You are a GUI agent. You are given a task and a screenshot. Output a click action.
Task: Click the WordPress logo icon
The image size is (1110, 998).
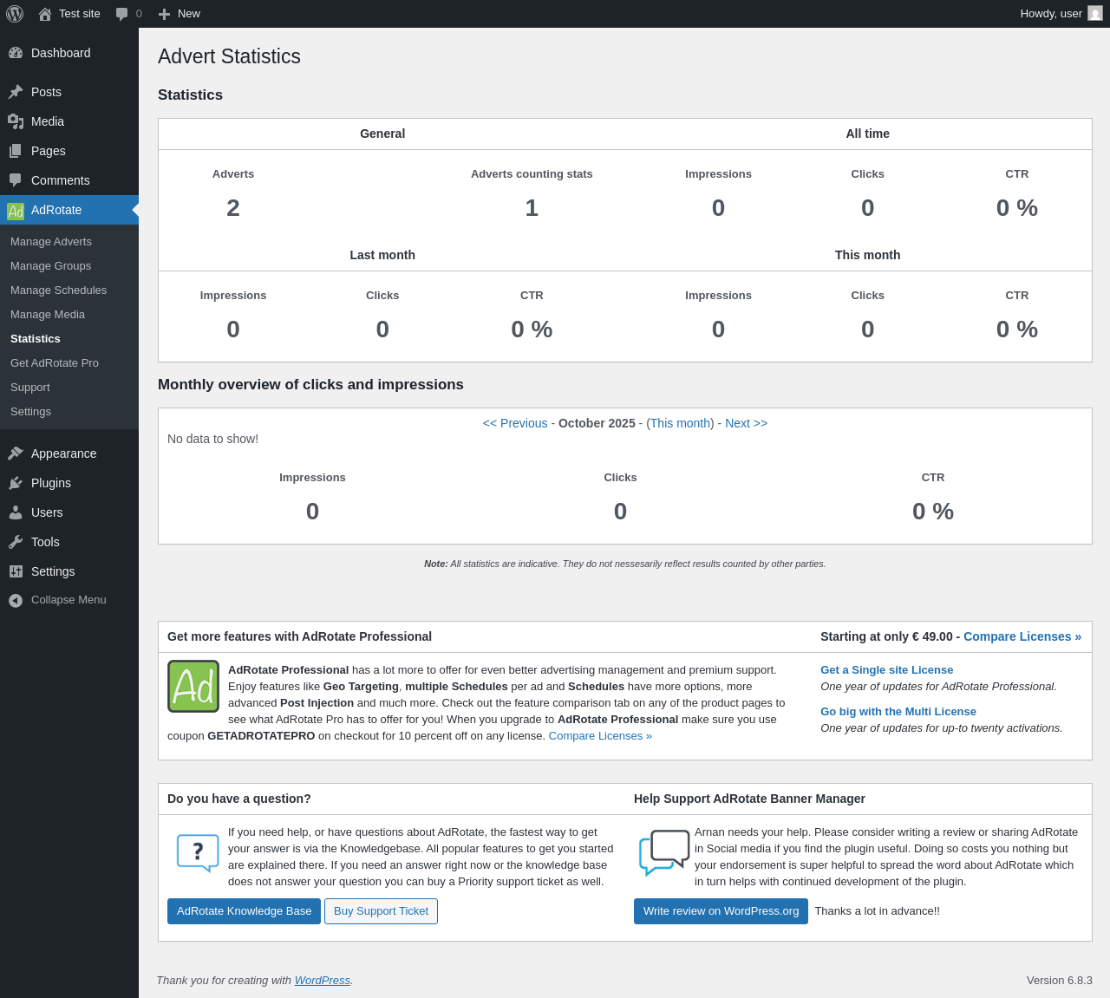[15, 14]
